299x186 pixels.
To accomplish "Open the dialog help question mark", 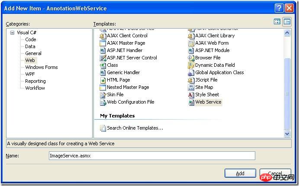I will coord(279,8).
